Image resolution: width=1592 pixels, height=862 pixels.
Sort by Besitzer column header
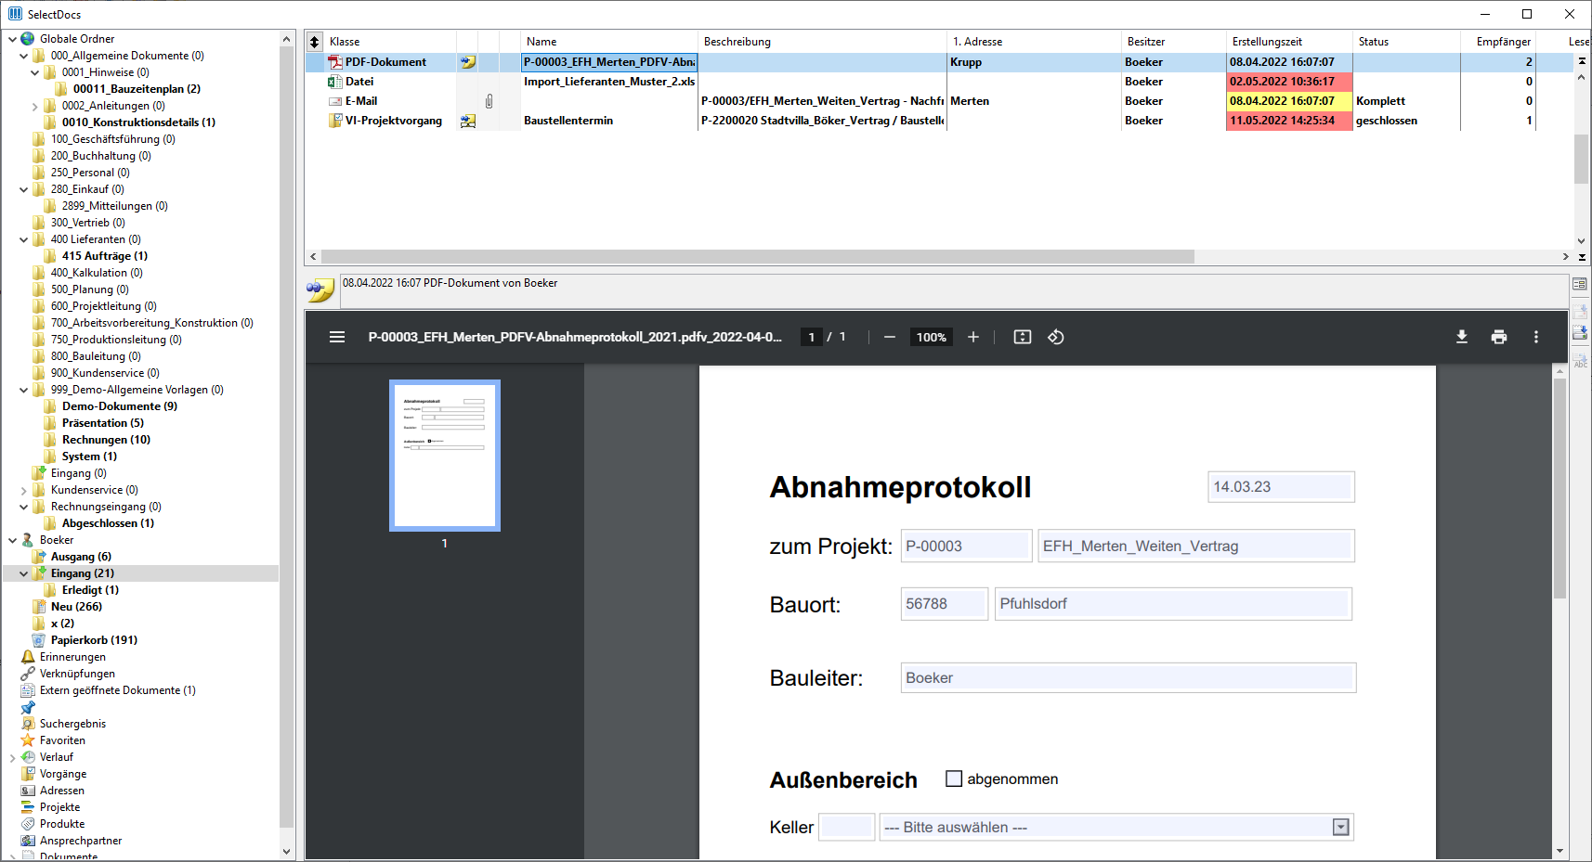click(x=1174, y=42)
